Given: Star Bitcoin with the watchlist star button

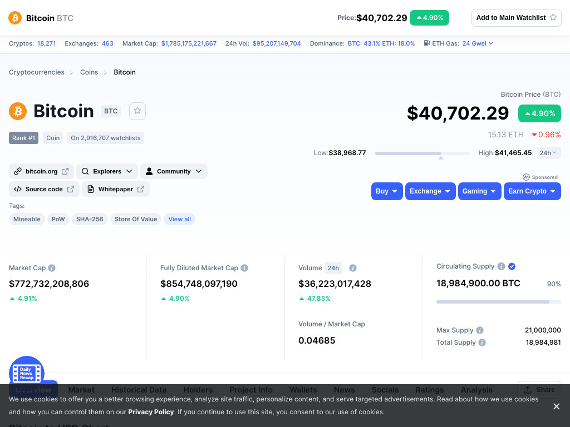Looking at the screenshot, I should click(x=137, y=111).
